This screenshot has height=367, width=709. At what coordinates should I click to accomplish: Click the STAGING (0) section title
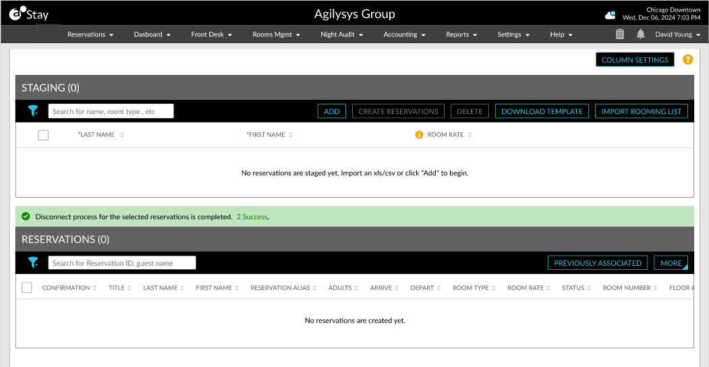pos(51,88)
